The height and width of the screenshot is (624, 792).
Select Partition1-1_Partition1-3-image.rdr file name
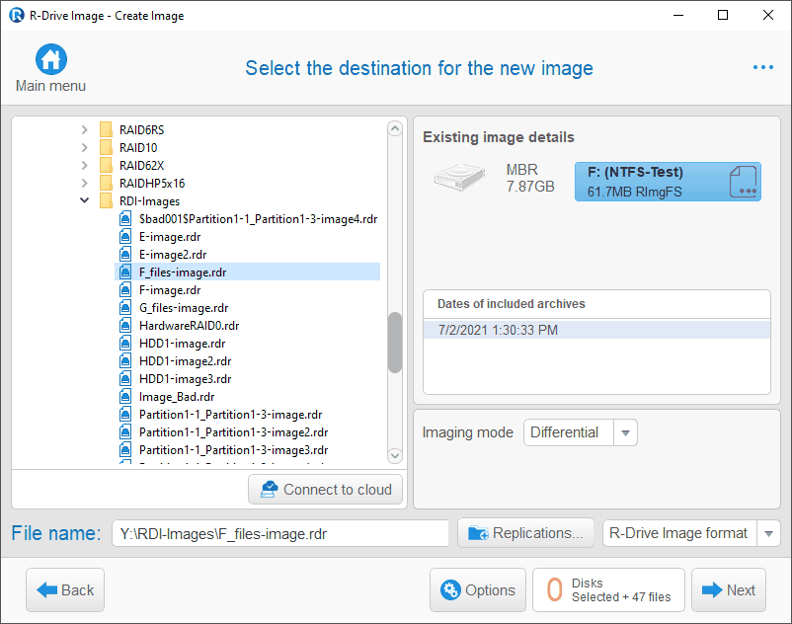click(x=231, y=415)
